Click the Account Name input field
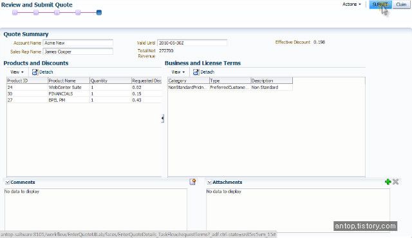 (x=78, y=43)
